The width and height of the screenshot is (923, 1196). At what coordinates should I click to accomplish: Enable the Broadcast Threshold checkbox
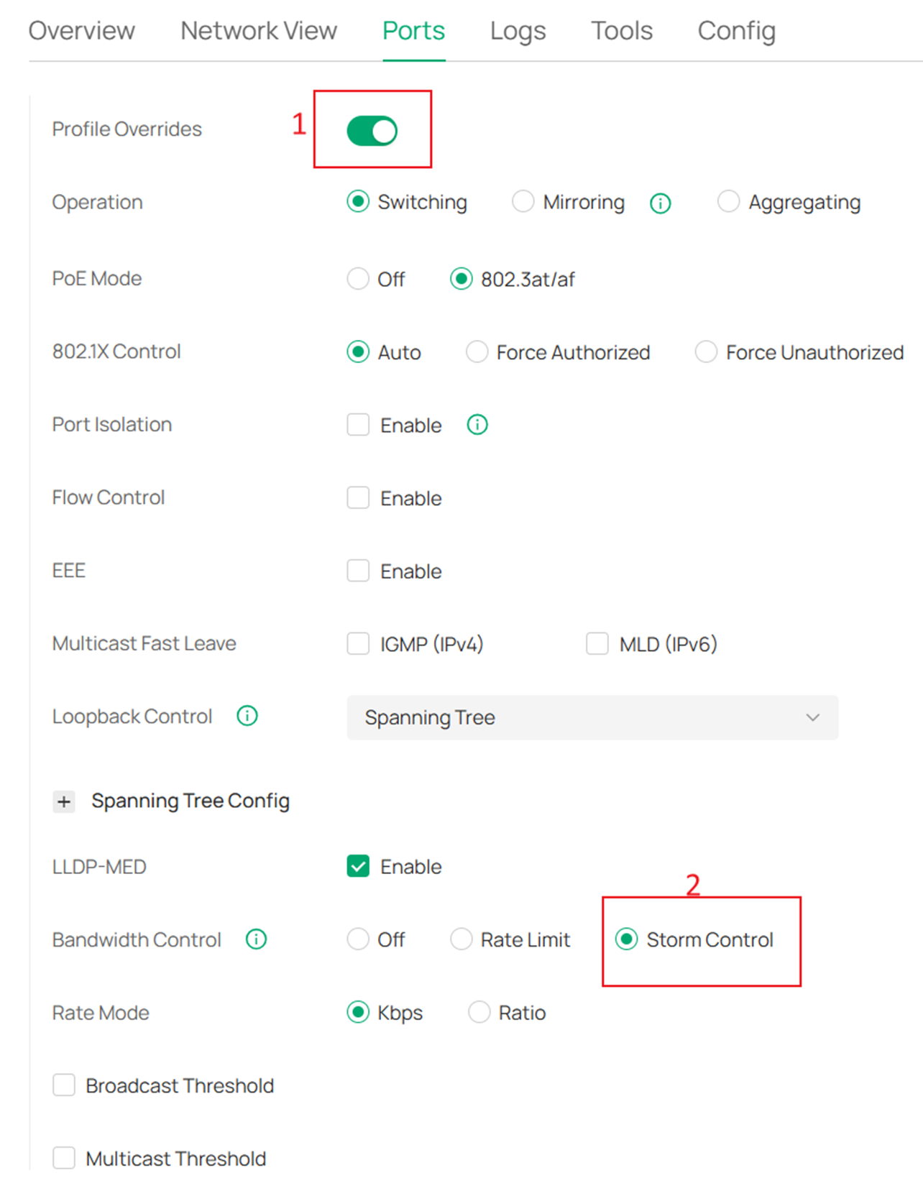(x=64, y=1085)
